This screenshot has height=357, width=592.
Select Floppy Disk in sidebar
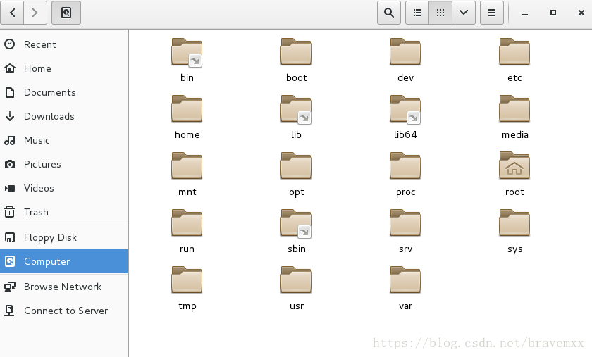[64, 237]
